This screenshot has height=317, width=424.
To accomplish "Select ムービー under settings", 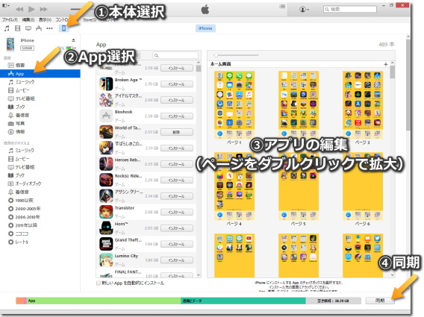I will tap(40, 90).
